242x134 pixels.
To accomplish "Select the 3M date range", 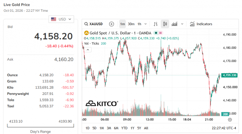I will pyautogui.click(x=109, y=128).
